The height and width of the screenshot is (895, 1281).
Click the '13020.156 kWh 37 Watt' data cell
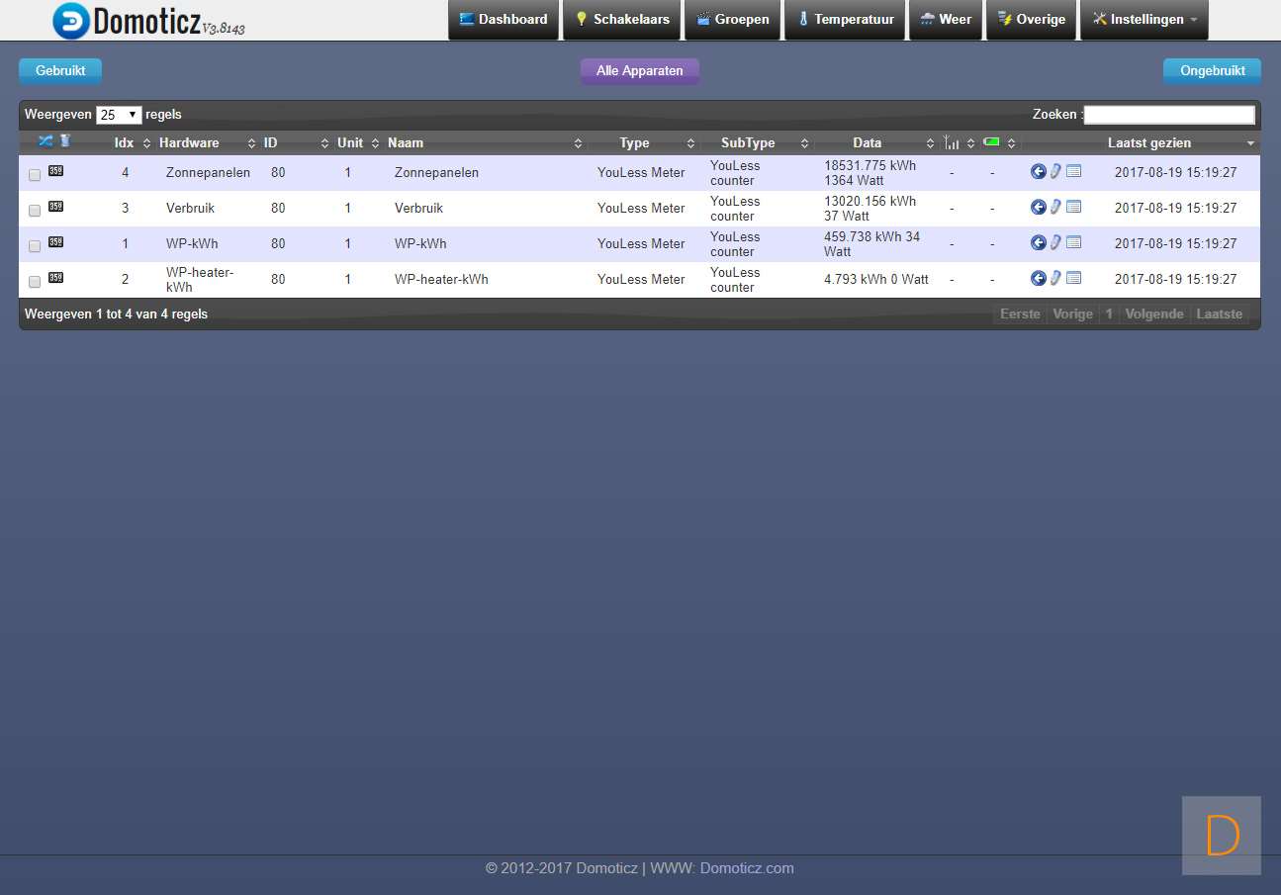tap(870, 209)
